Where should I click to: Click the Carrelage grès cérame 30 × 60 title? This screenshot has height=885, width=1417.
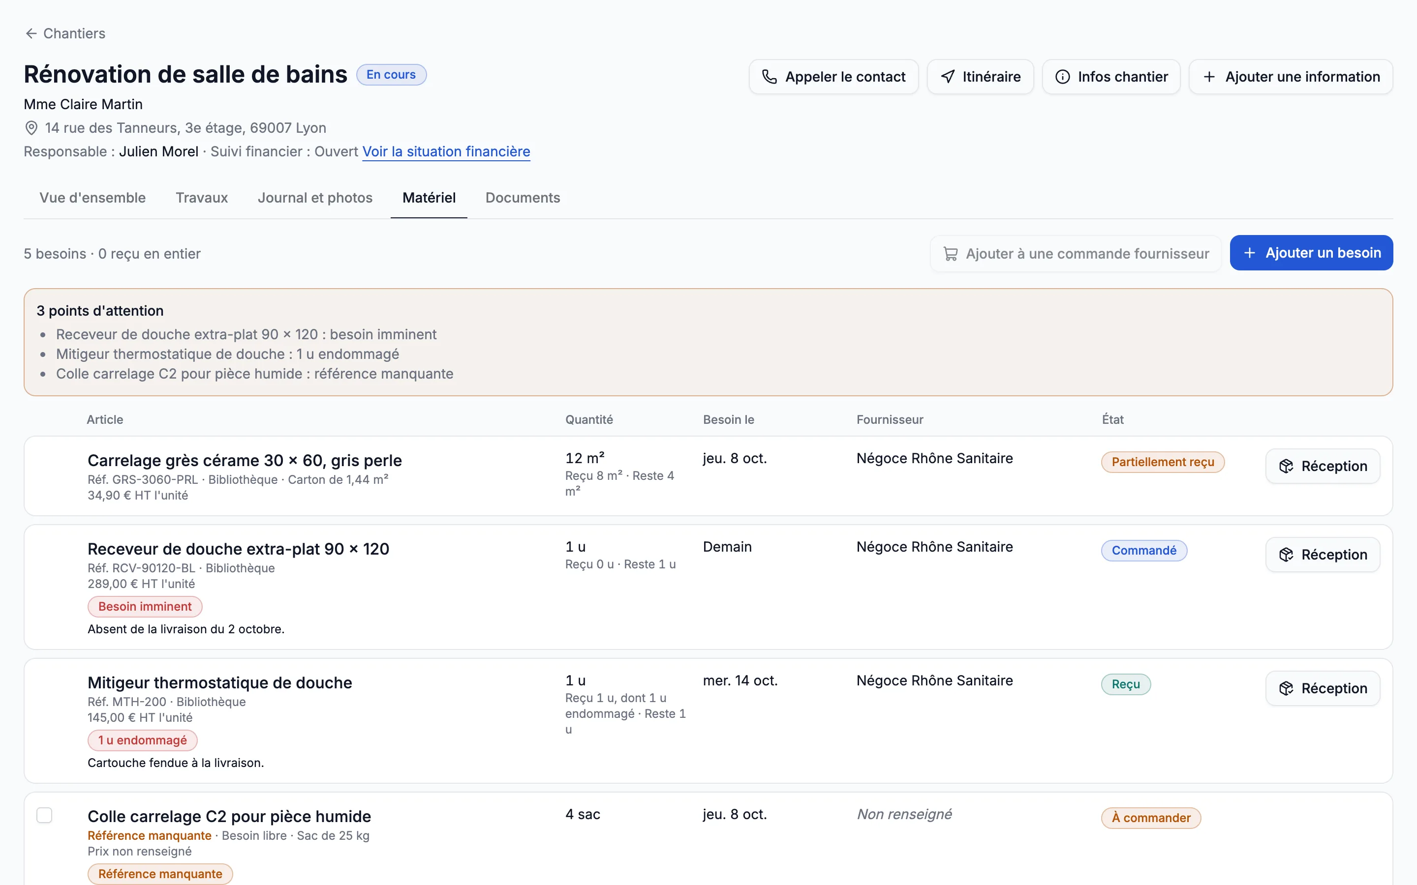pyautogui.click(x=245, y=461)
